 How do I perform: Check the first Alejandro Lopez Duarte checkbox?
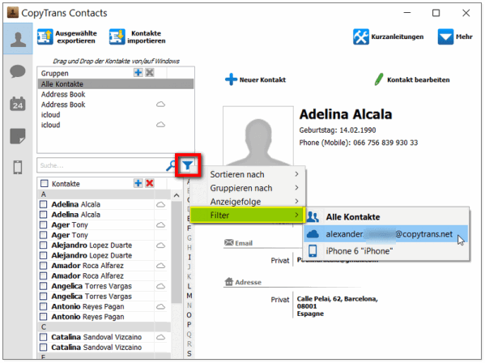point(43,246)
